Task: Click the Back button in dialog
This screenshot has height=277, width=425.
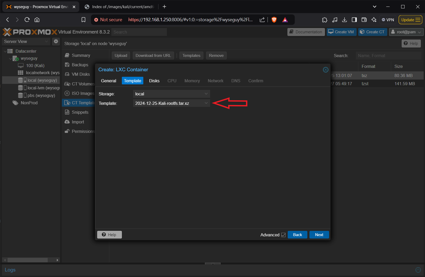Action: tap(297, 235)
